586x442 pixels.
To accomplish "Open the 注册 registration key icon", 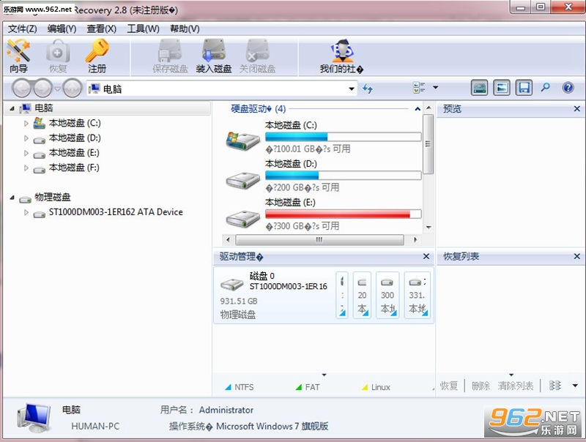I will [x=97, y=56].
